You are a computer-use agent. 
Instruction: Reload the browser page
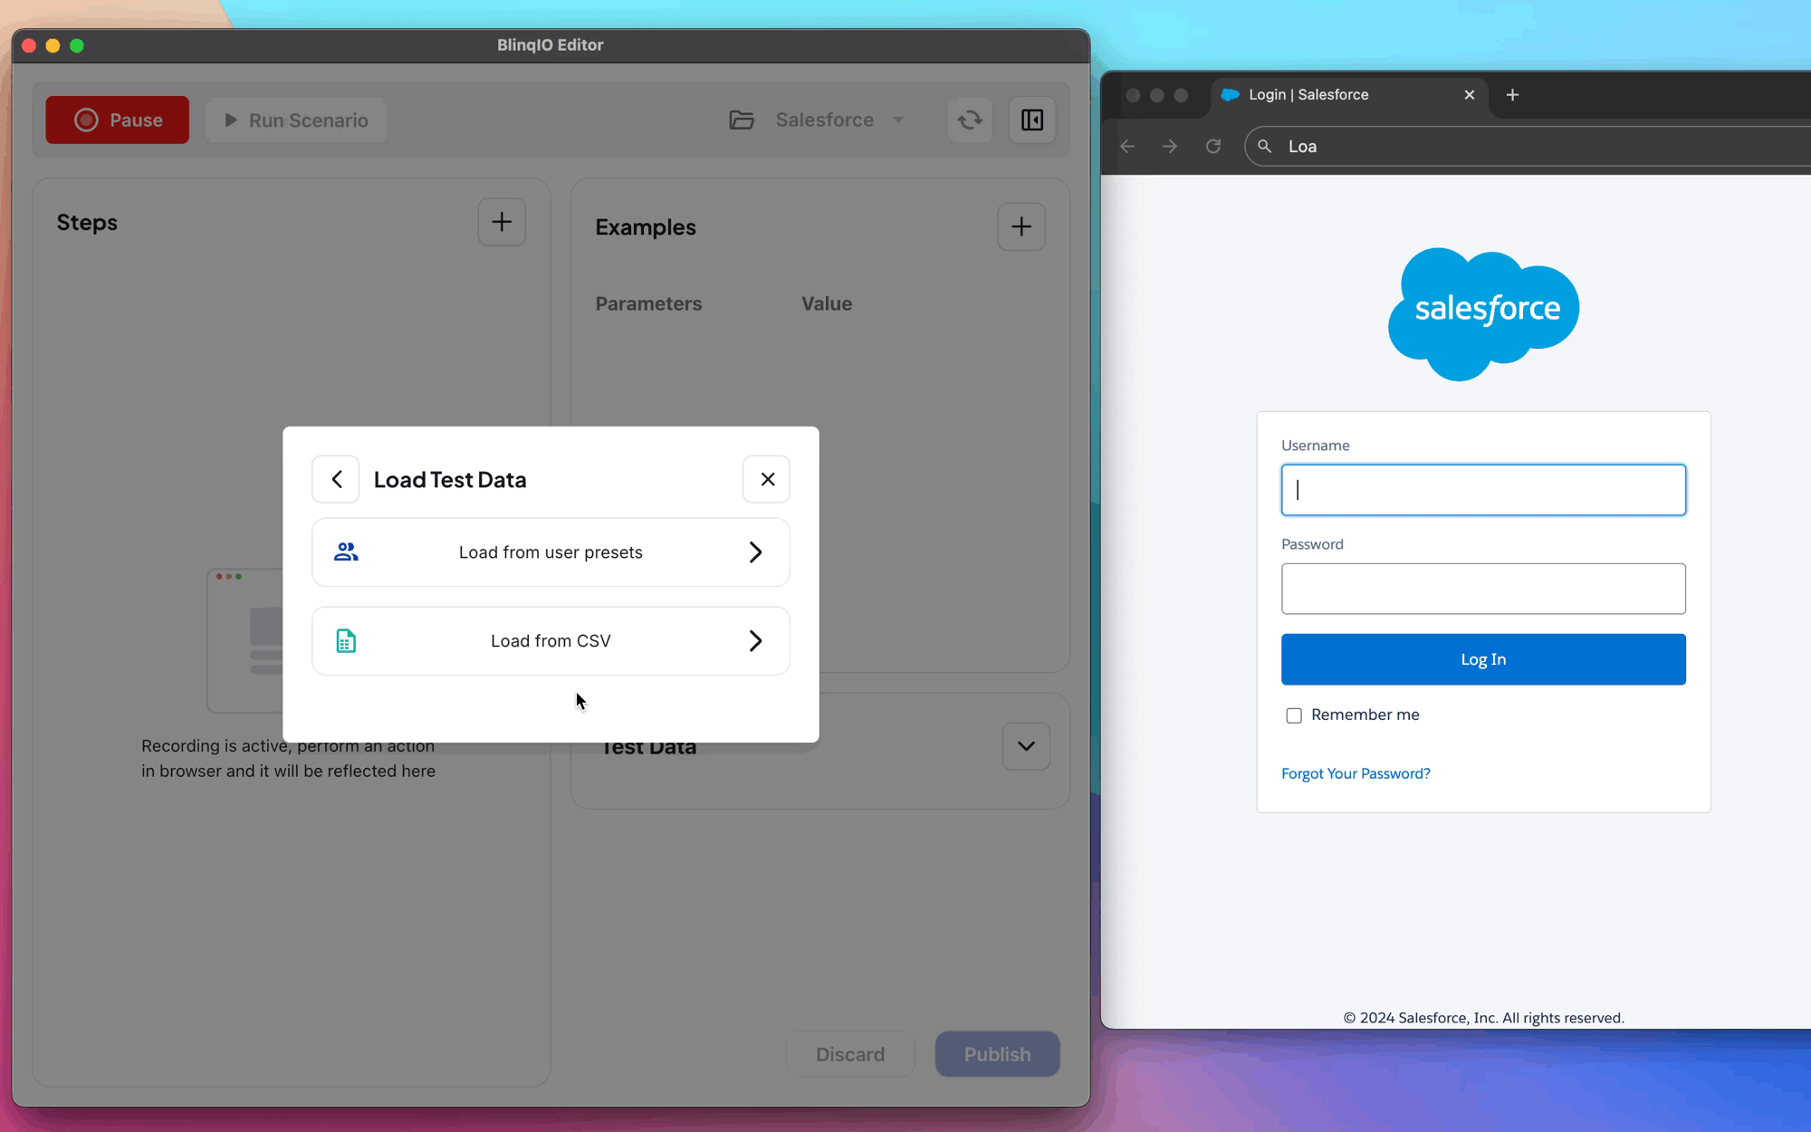pos(1213,147)
